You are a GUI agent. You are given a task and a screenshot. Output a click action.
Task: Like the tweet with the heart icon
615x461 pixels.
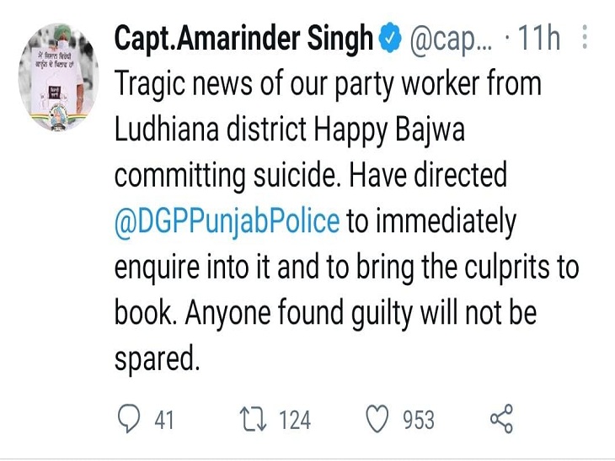tap(376, 418)
